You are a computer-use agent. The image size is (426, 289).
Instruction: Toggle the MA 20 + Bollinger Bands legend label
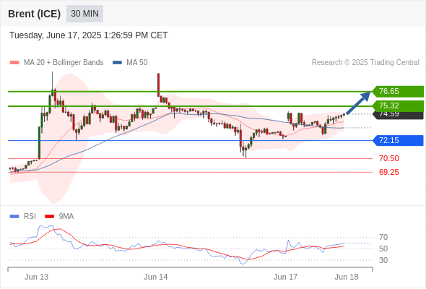click(x=64, y=63)
